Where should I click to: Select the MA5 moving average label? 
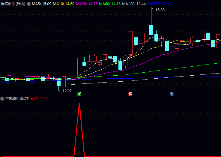[41, 4]
